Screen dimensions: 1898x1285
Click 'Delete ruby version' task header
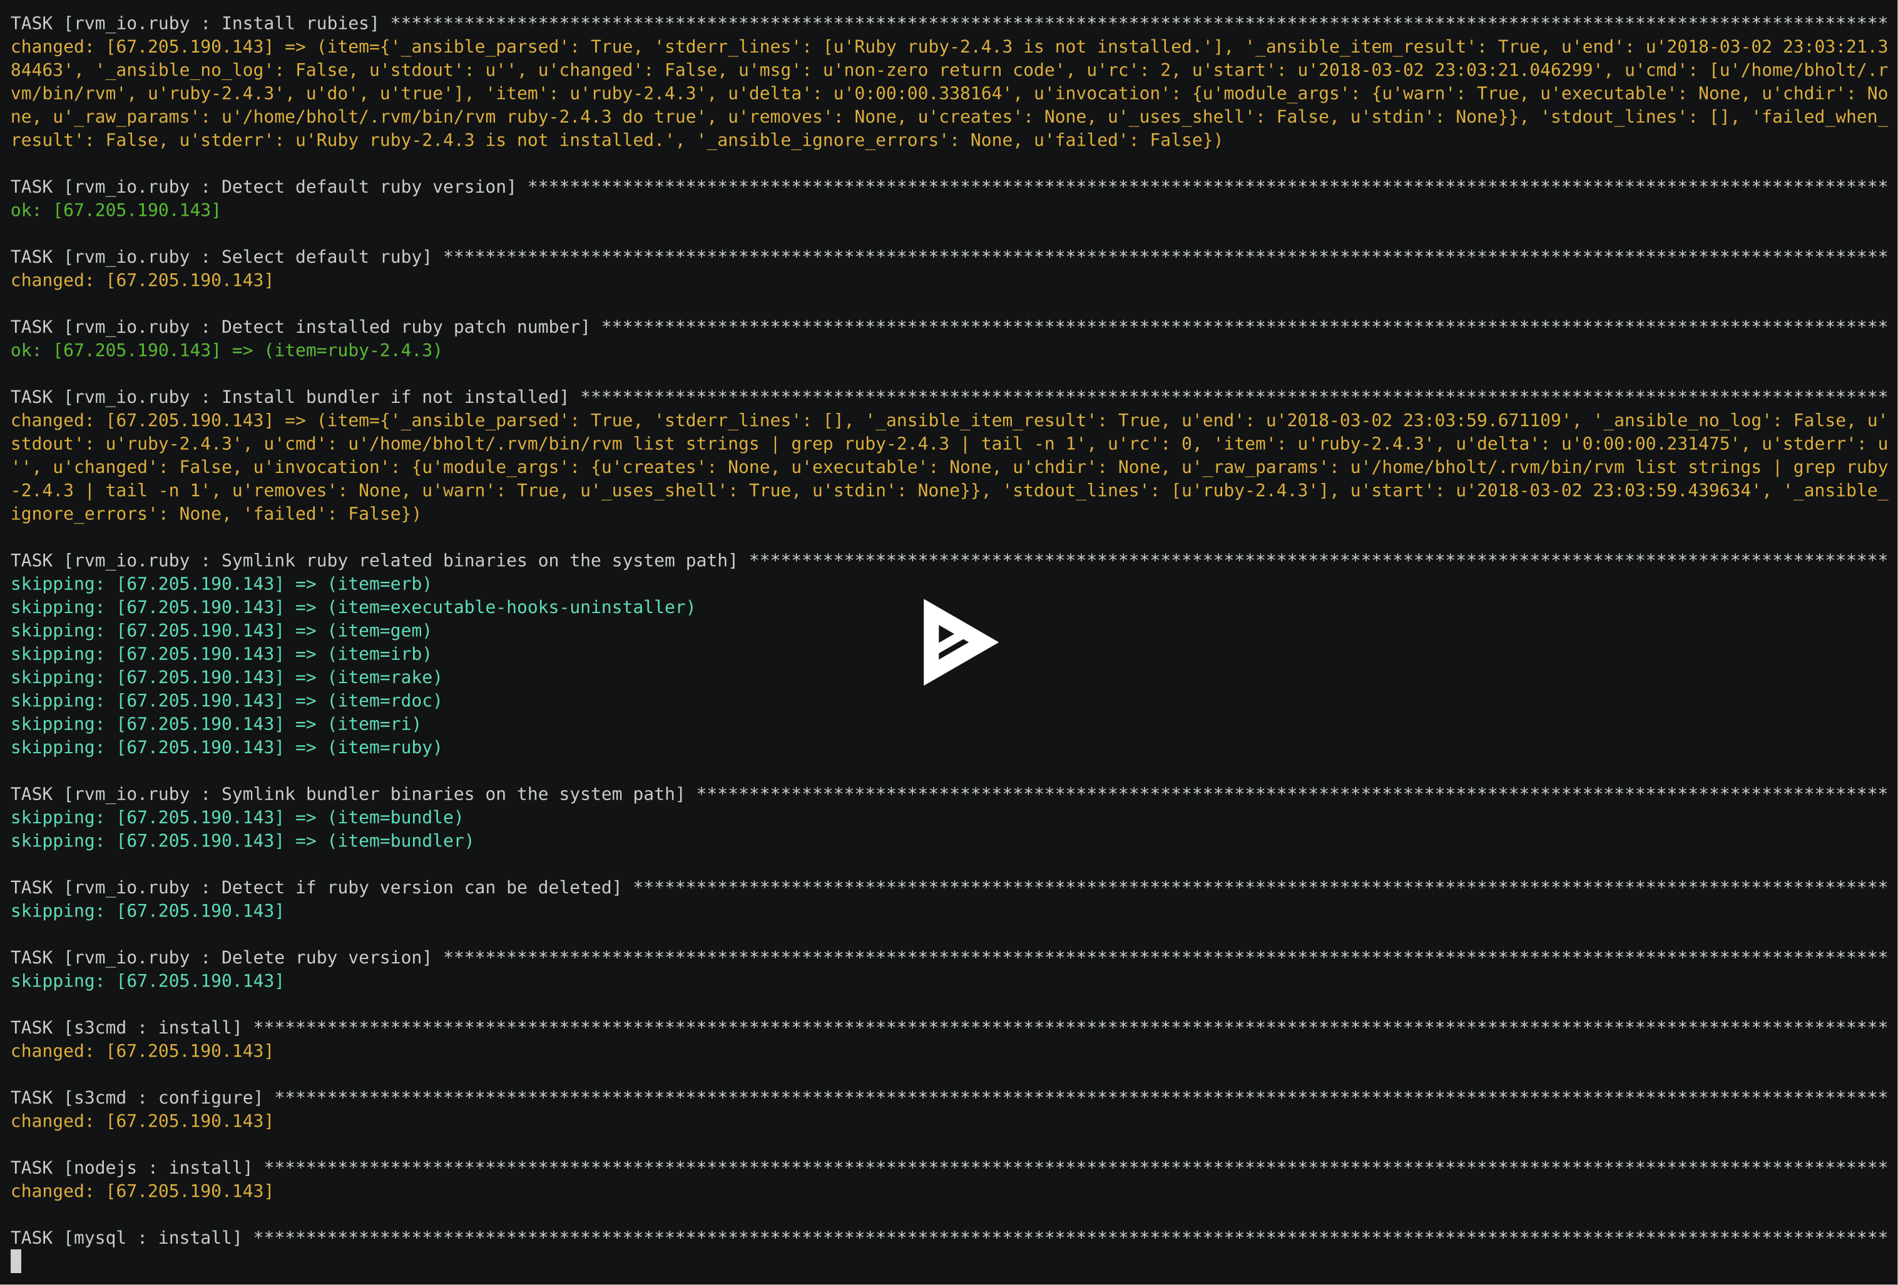tap(220, 957)
